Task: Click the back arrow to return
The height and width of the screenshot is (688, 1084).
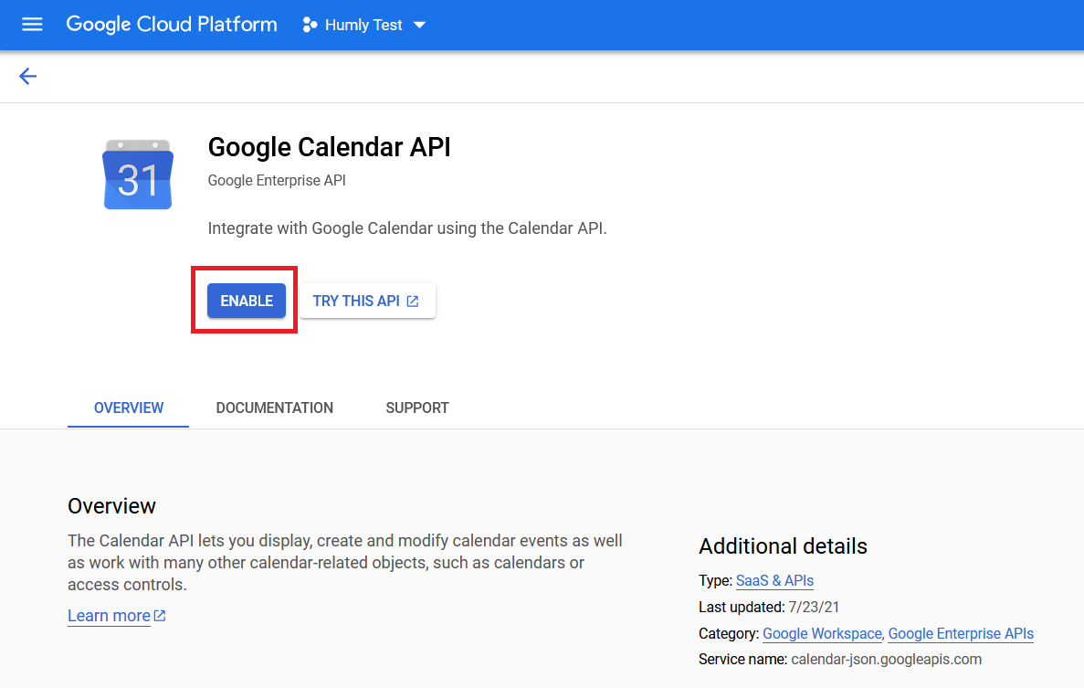Action: point(27,76)
